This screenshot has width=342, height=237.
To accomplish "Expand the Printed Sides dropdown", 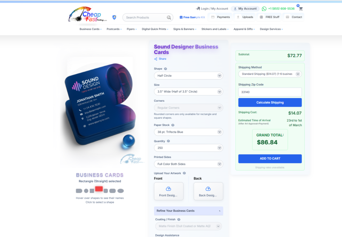I will point(188,164).
